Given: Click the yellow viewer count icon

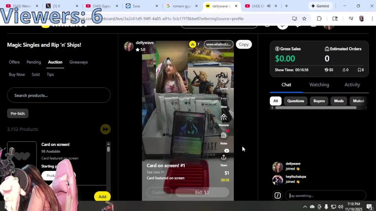Looking at the screenshot, I should pos(192,44).
